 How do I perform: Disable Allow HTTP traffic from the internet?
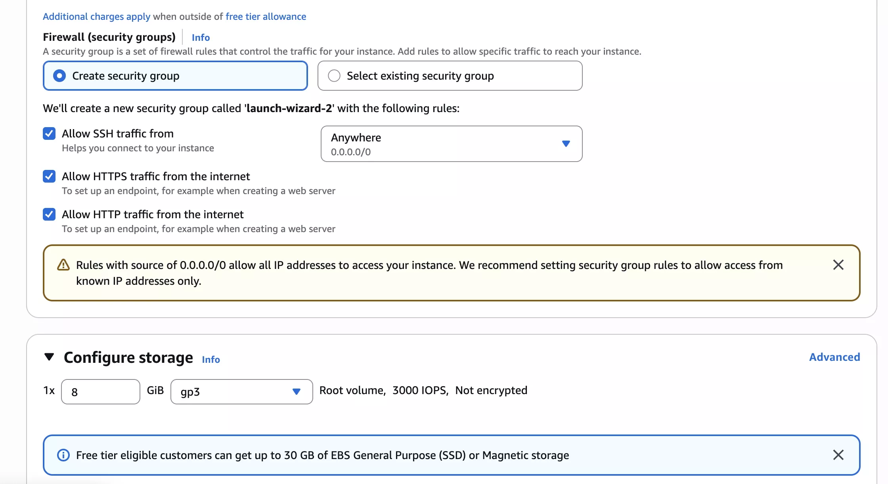[x=49, y=214]
